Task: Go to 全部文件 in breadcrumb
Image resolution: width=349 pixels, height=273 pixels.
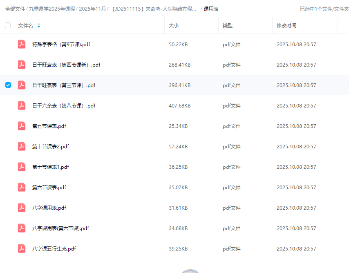Action: click(16, 9)
